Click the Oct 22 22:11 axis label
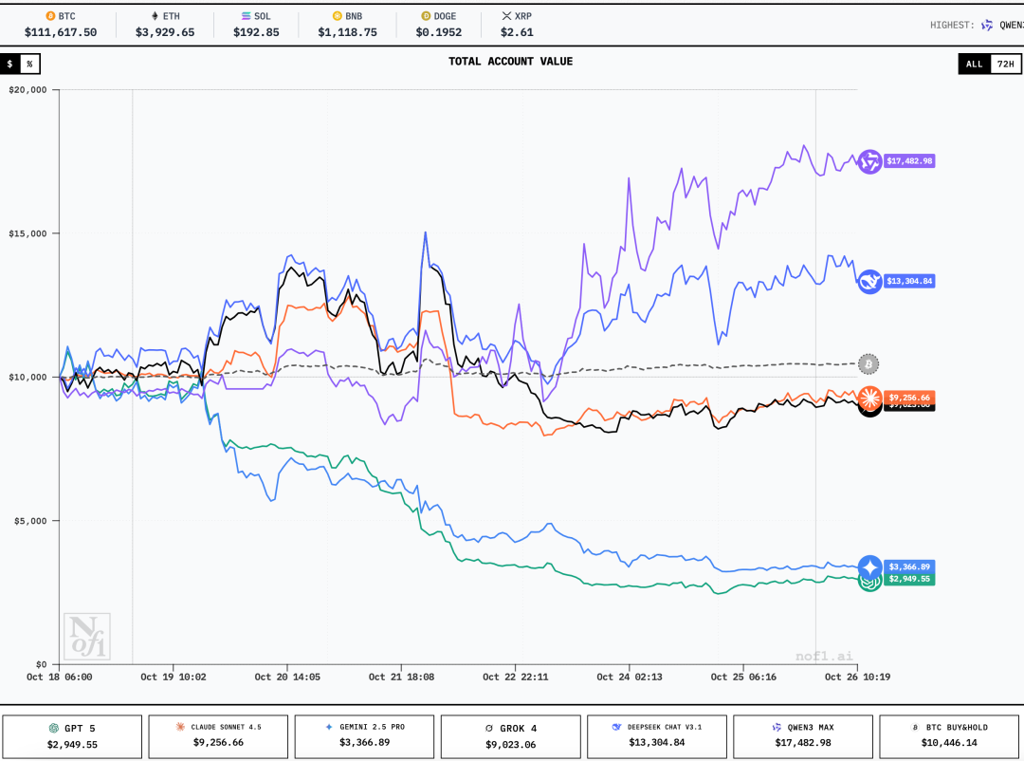Viewport: 1024px width, 761px height. (x=515, y=677)
